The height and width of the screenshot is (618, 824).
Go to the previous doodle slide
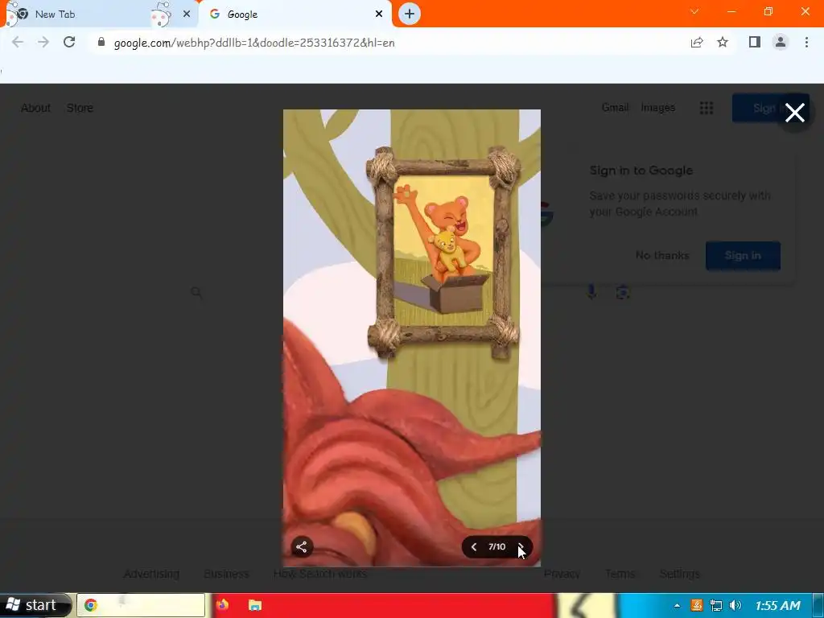point(473,547)
